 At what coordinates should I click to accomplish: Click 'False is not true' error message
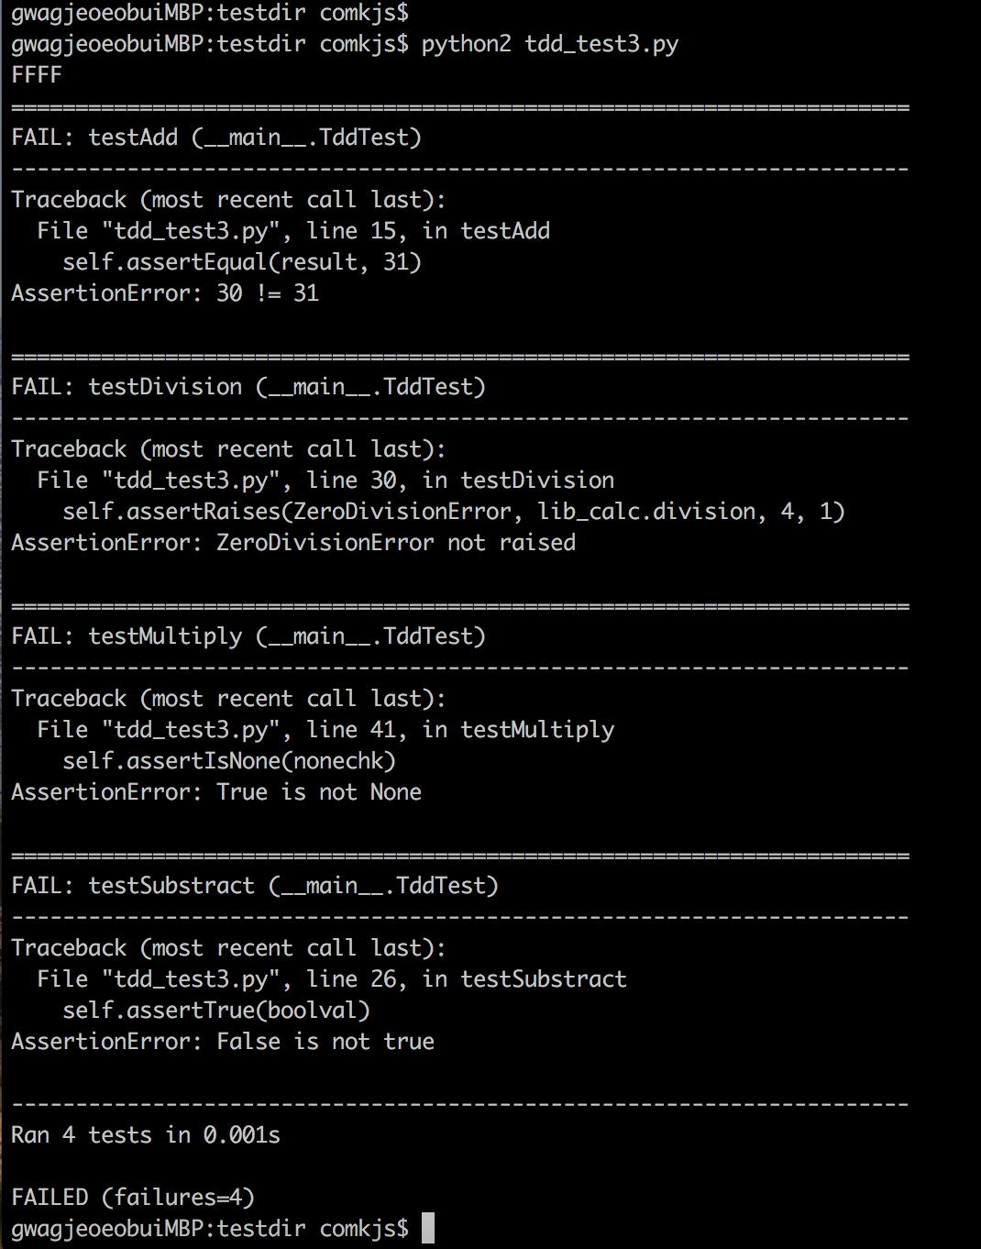point(325,1042)
